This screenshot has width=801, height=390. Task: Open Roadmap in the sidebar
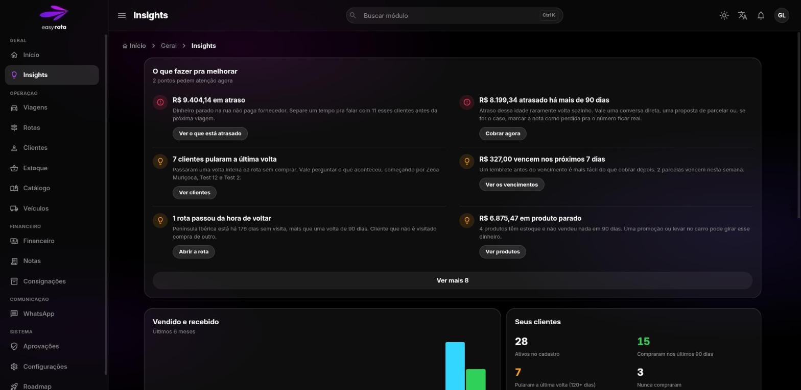[52, 386]
